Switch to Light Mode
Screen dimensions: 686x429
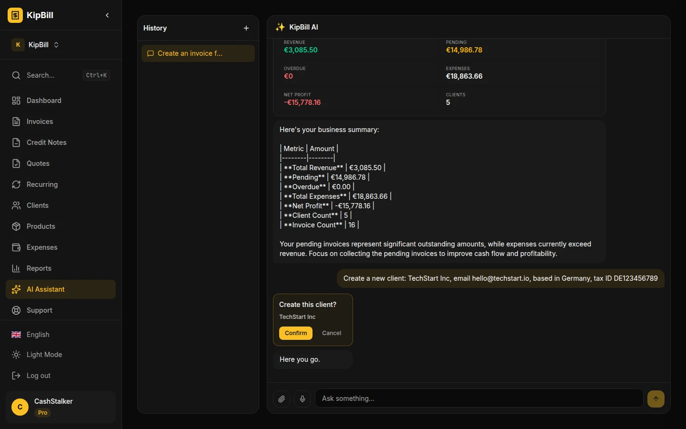[x=44, y=355]
